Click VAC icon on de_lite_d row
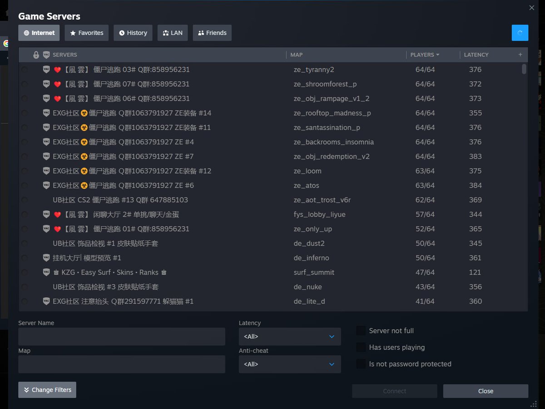The image size is (545, 409). pos(46,301)
